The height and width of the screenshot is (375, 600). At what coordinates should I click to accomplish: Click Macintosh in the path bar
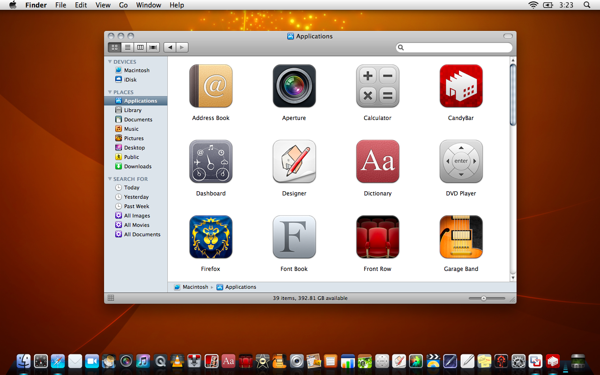191,287
